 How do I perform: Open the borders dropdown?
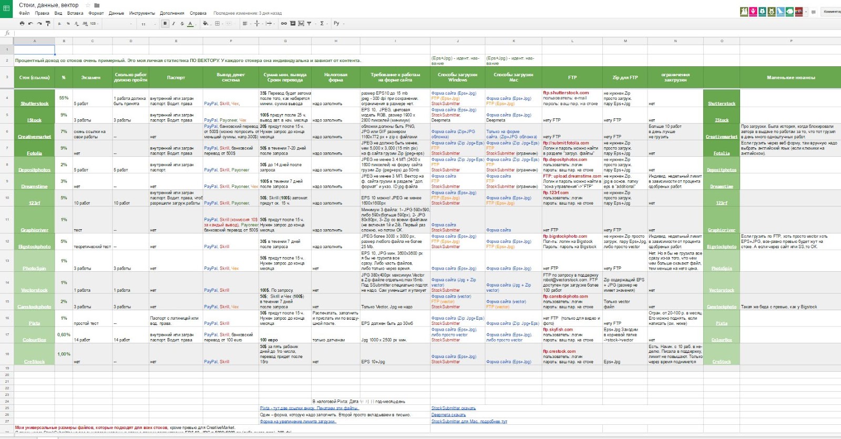point(218,24)
